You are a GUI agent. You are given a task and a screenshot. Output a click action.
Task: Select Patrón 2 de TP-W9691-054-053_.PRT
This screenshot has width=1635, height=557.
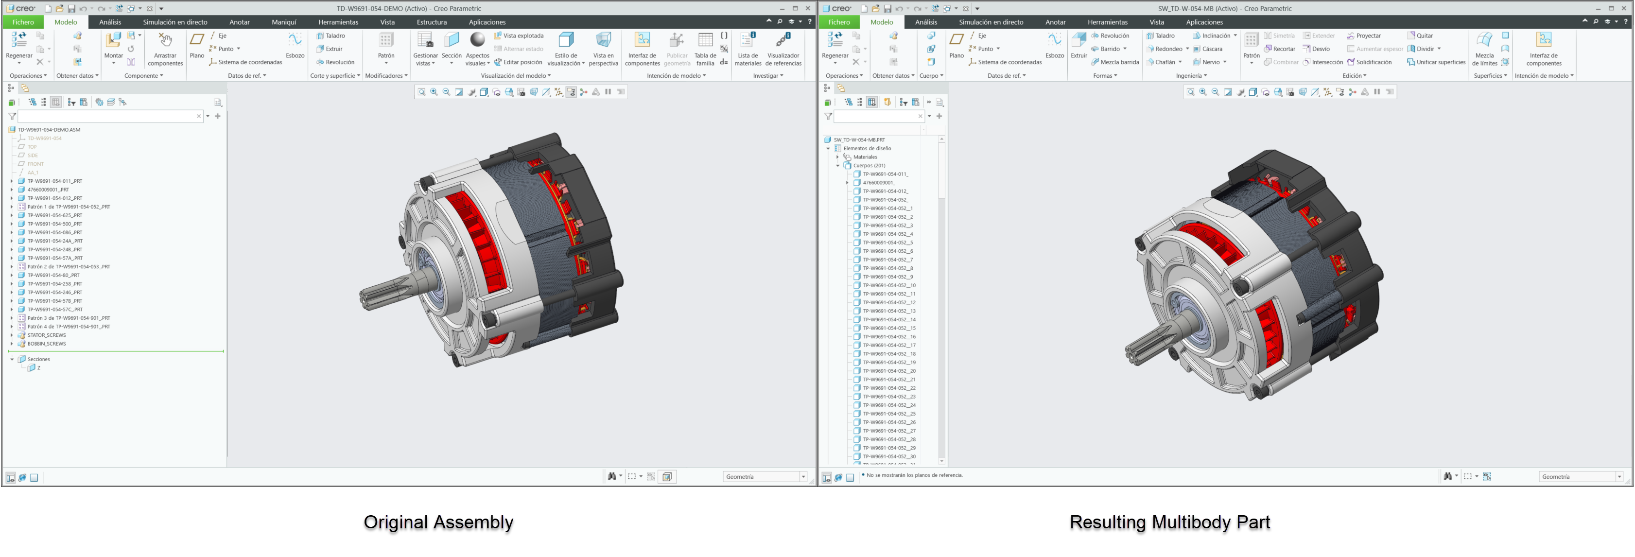click(69, 266)
